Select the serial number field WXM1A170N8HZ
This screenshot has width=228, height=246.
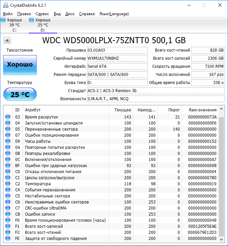click(117, 58)
